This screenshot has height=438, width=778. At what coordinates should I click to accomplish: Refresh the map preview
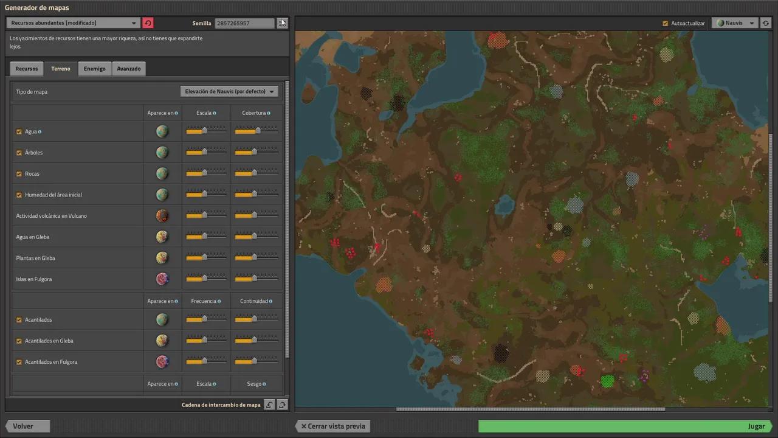[766, 23]
